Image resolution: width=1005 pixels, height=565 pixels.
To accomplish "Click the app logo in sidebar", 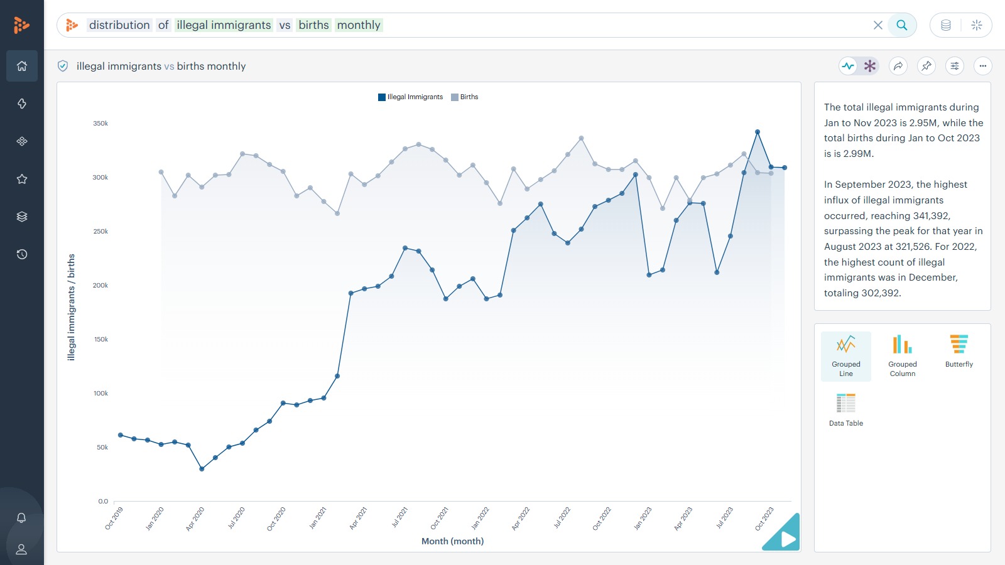I will click(x=21, y=25).
